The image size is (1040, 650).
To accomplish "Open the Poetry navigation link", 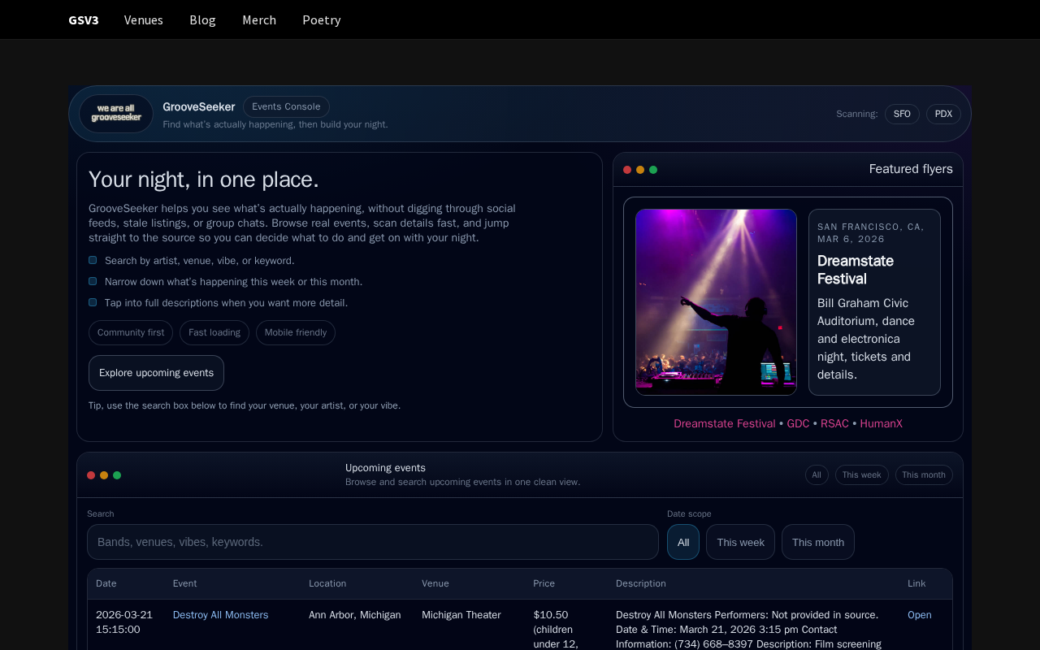I will coord(321,19).
